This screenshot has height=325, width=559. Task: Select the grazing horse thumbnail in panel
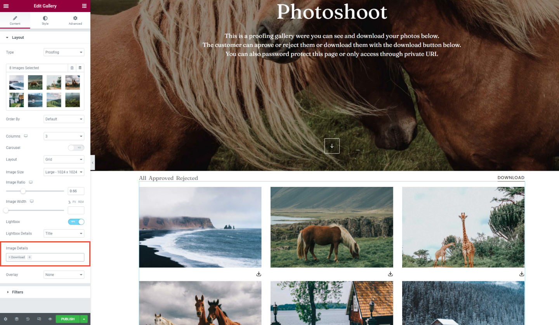[x=35, y=83]
